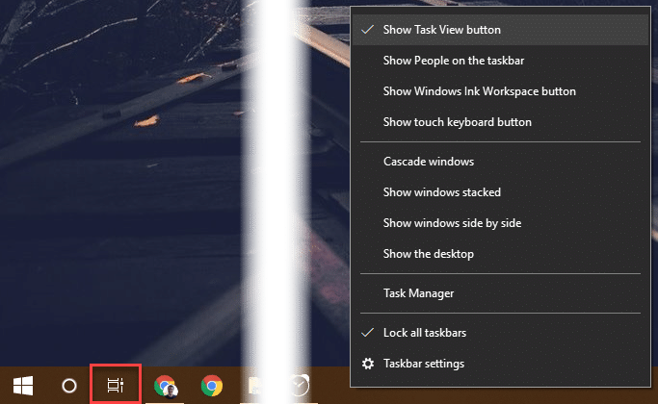Click the Cortana circle icon
This screenshot has height=404, width=658.
69,386
